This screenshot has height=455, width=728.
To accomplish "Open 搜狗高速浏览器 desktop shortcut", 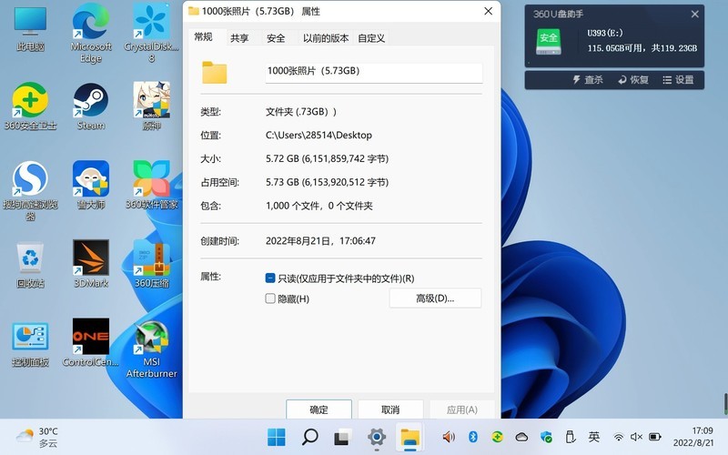I will coord(30,190).
